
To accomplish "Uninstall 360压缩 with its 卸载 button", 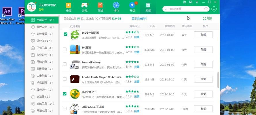I will [203, 49].
